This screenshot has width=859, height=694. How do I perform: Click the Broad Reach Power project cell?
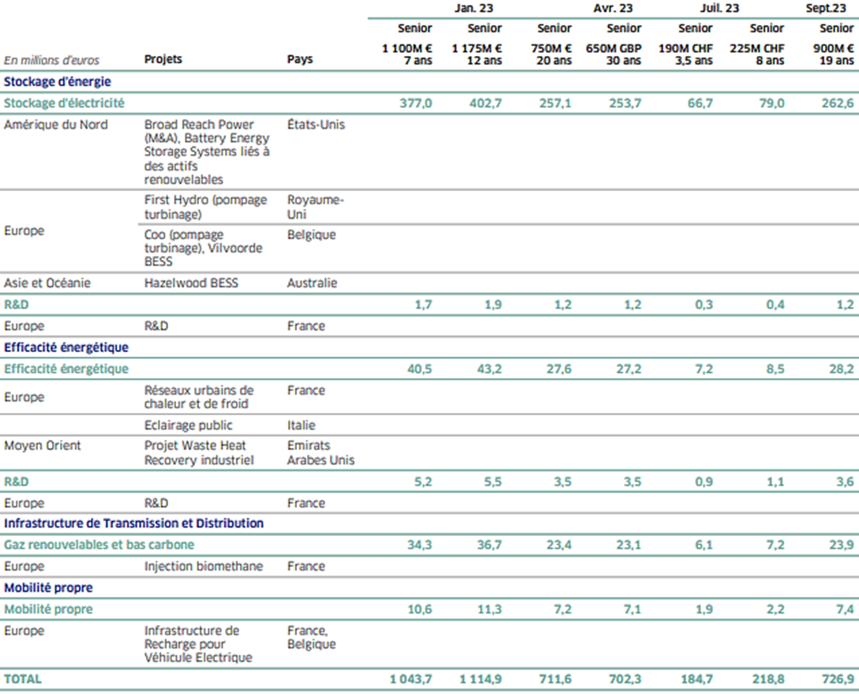[207, 152]
